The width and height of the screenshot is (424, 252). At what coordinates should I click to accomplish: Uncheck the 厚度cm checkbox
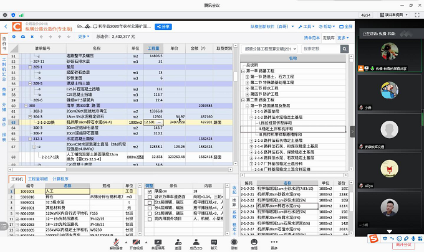(x=150, y=191)
